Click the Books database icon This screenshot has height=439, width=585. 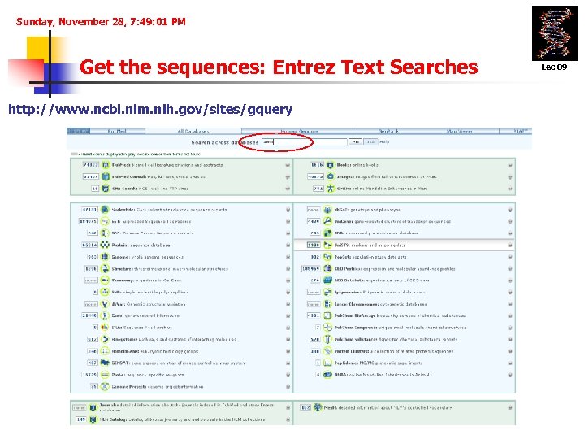click(x=330, y=164)
